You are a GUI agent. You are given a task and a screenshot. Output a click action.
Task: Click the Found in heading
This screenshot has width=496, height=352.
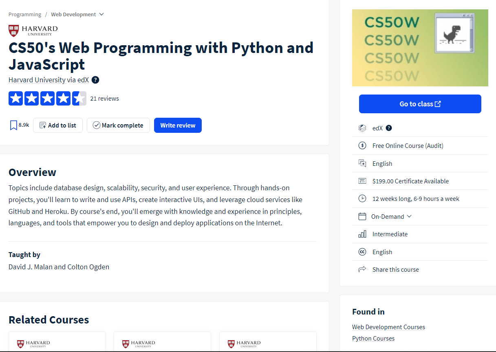pyautogui.click(x=368, y=312)
